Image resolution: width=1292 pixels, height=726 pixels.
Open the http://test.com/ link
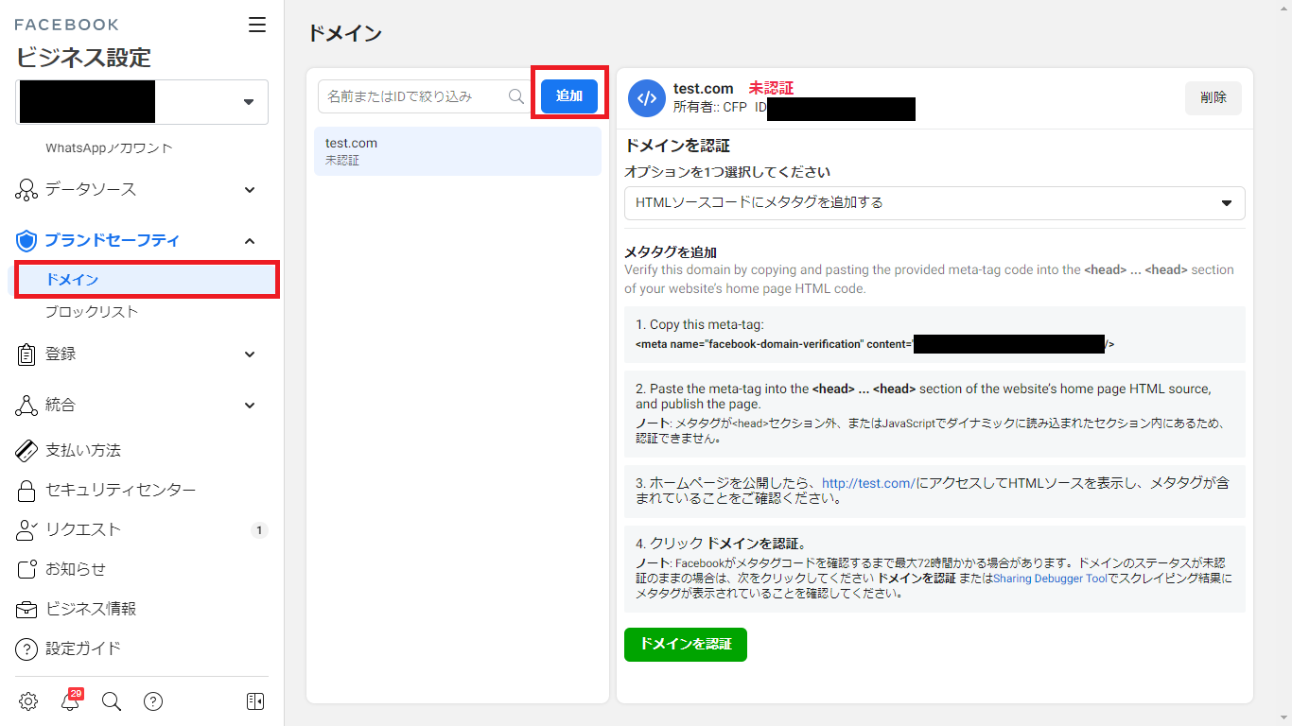[868, 483]
